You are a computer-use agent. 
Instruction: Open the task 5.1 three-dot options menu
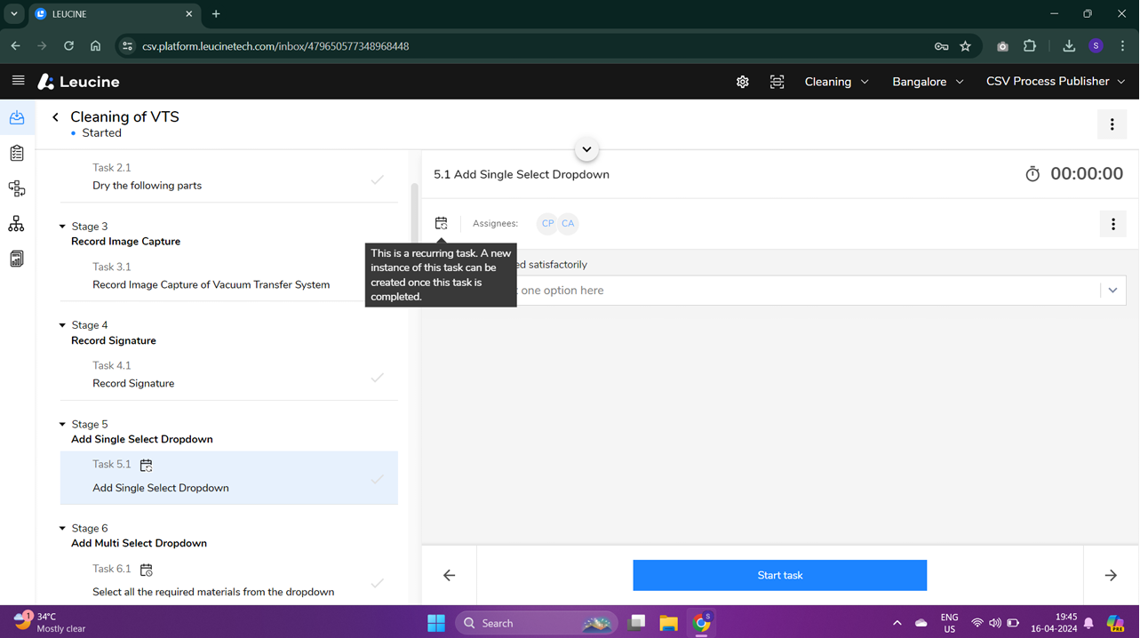coord(1112,224)
